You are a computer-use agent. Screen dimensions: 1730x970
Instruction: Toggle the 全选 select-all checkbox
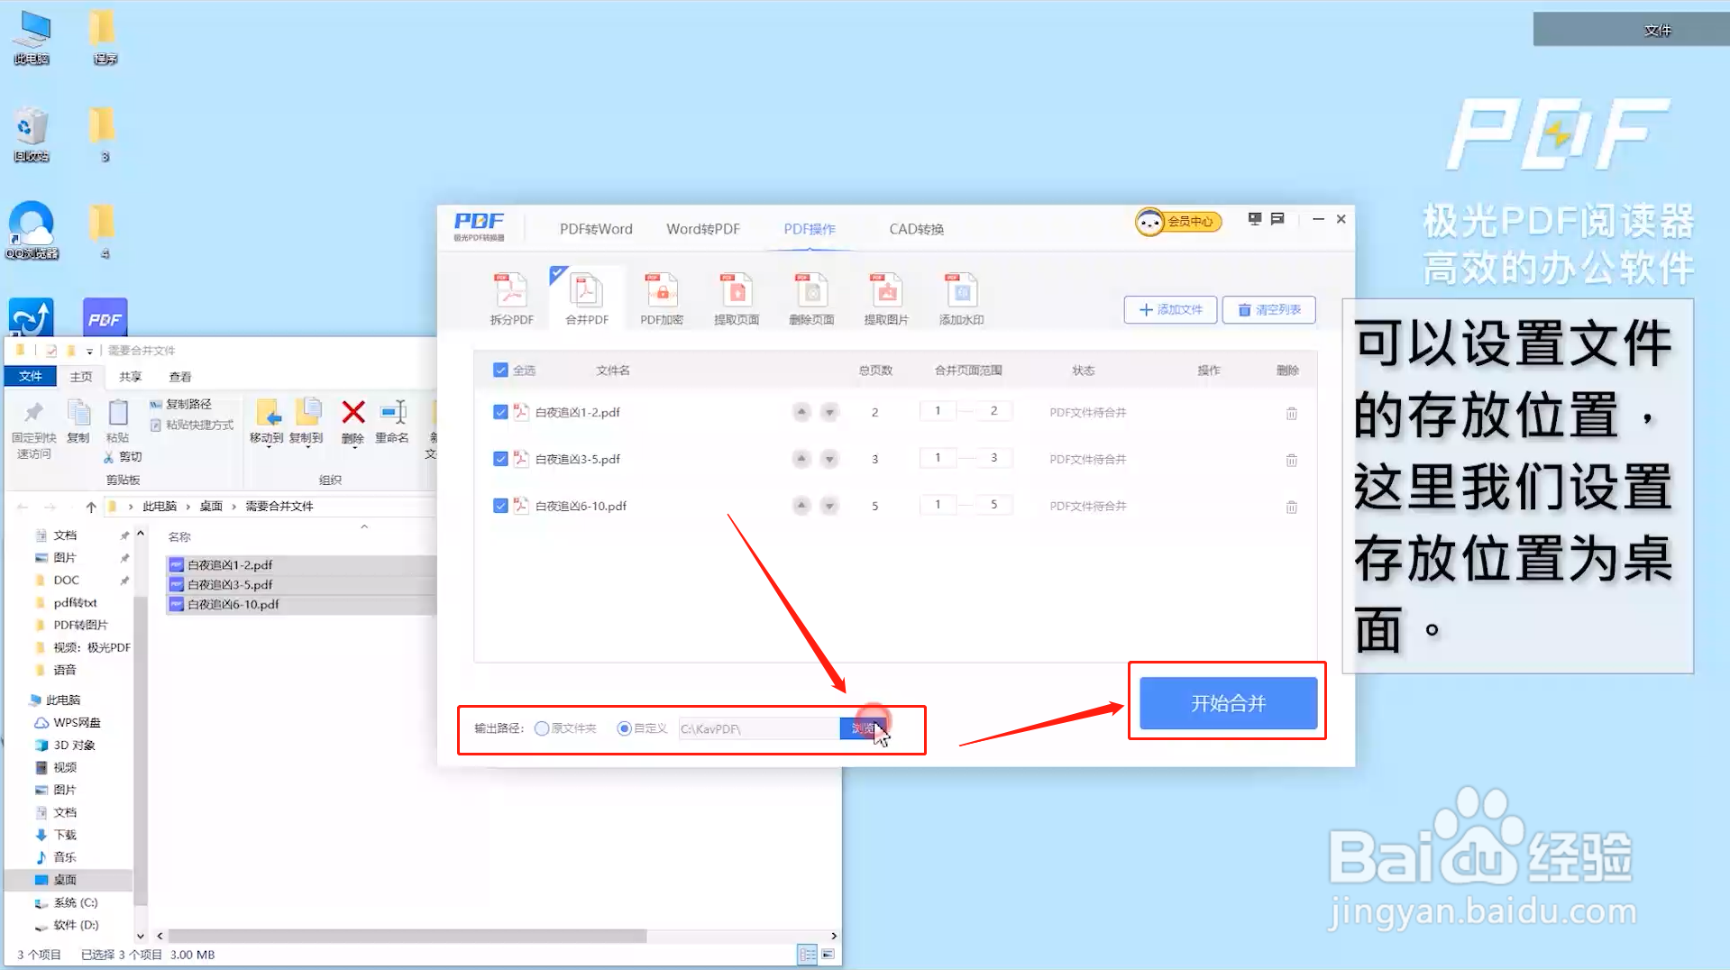500,370
